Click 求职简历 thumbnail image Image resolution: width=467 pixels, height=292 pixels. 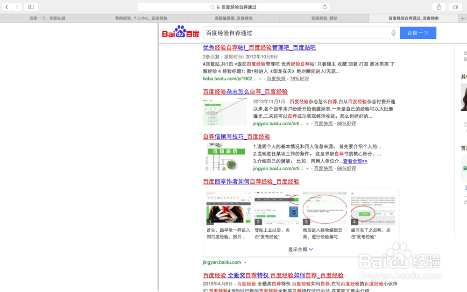coord(225,157)
